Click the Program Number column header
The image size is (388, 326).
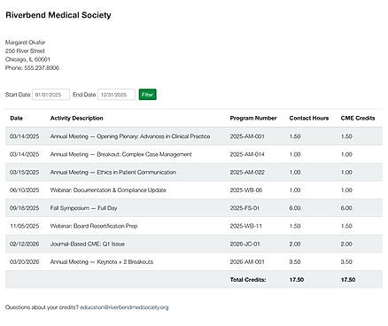pyautogui.click(x=253, y=118)
